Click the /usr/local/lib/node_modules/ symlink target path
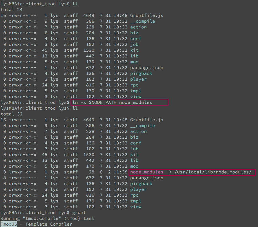Viewport: 258px width, 227px height. tap(213, 172)
